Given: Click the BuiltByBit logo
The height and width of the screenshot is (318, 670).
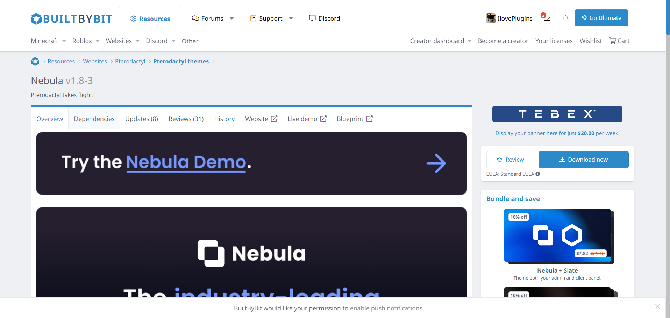Looking at the screenshot, I should click(71, 19).
